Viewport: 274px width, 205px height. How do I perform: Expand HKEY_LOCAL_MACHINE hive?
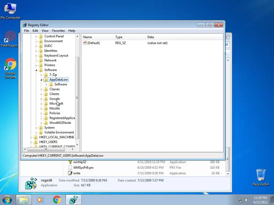point(31,137)
